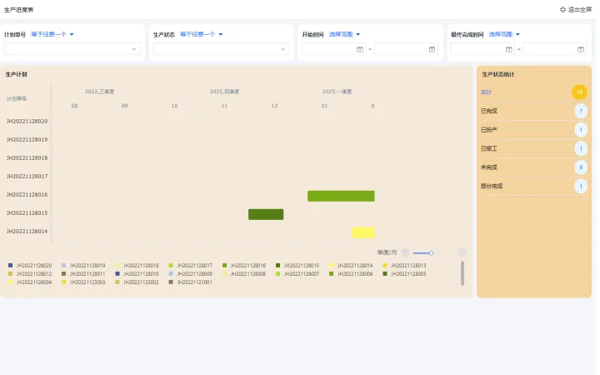This screenshot has width=600, height=375.
Task: Click row label JH20221128019 in Gantt chart
Action: (x=27, y=140)
